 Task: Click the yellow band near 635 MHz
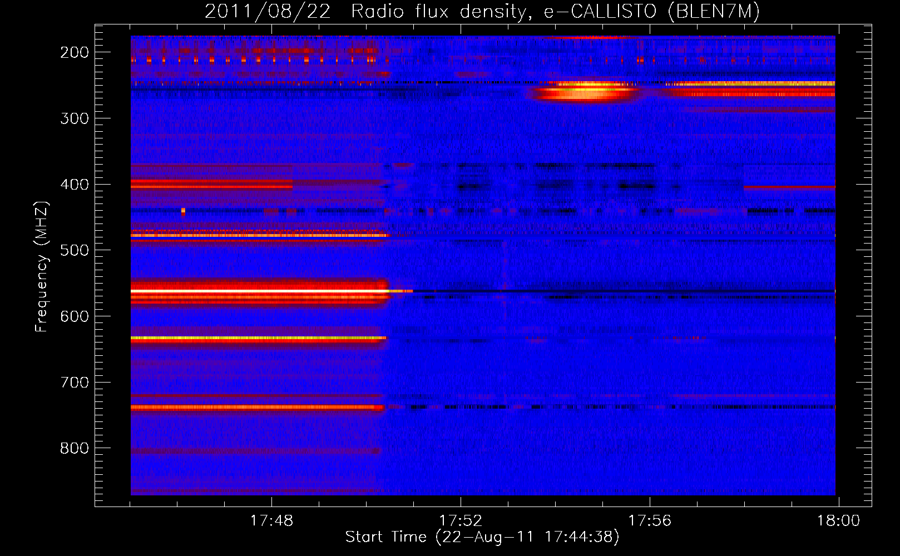tap(258, 338)
